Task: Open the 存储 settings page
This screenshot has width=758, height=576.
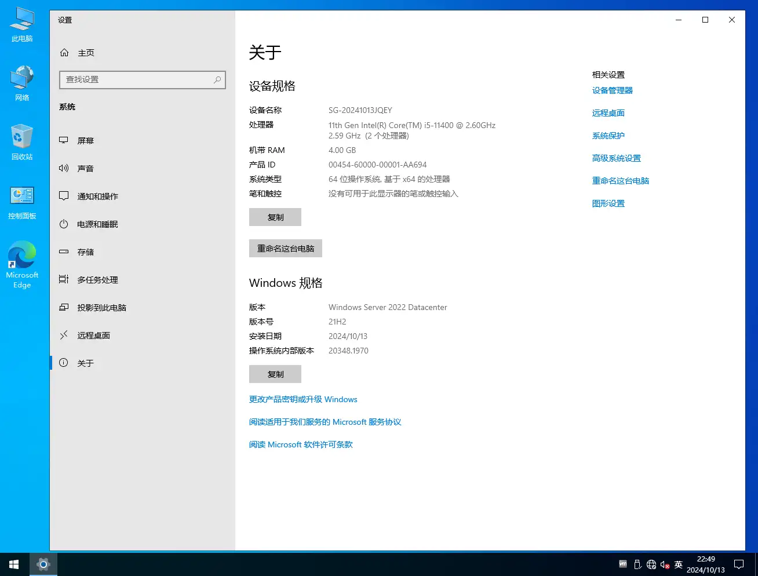Action: pos(142,252)
